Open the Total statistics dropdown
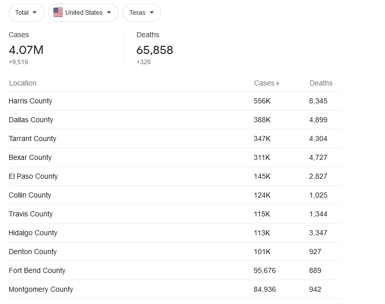The width and height of the screenshot is (385, 304). pyautogui.click(x=26, y=13)
